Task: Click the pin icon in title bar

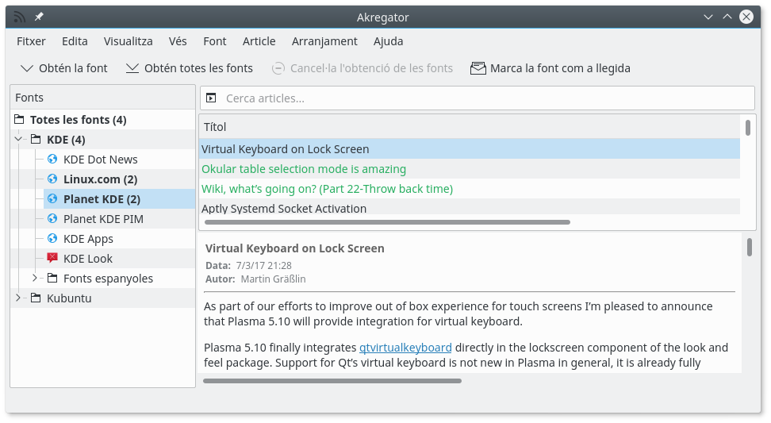Action: (x=39, y=17)
